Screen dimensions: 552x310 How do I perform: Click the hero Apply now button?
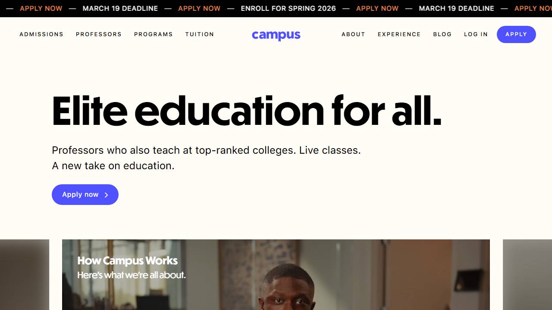85,195
